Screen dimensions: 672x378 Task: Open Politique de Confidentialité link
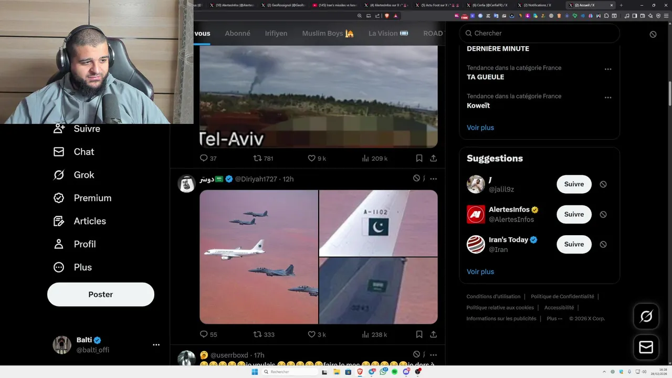[562, 297]
